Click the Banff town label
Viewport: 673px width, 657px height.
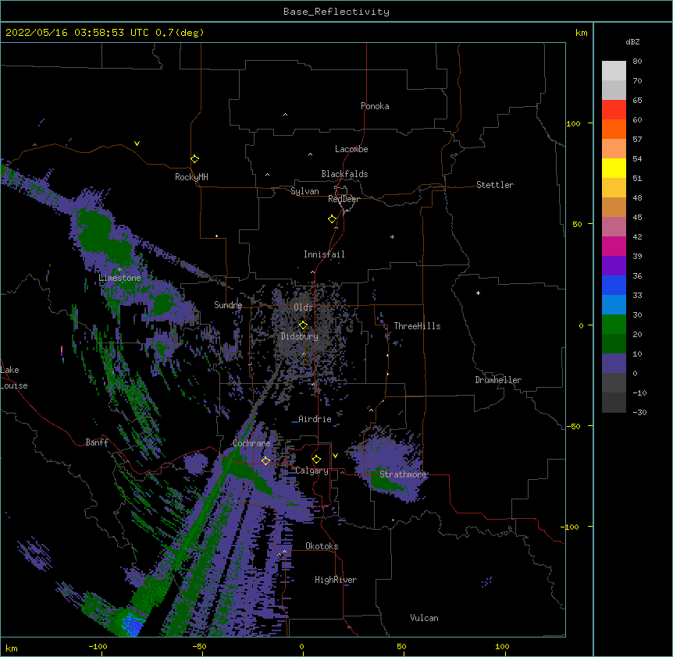[97, 442]
